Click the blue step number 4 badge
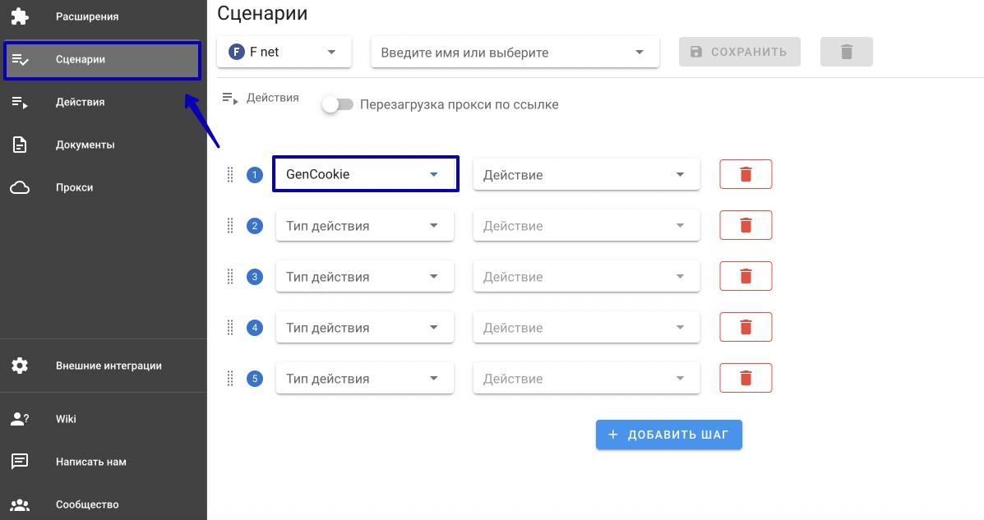The width and height of the screenshot is (984, 520). [255, 328]
